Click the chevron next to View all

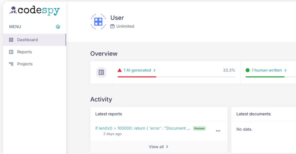pos(167,147)
